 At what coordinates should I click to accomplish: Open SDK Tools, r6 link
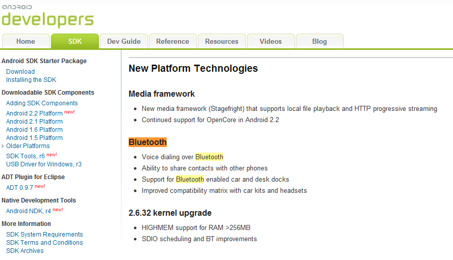pos(26,156)
